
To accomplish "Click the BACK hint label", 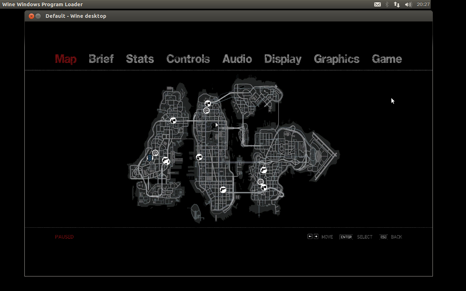I will point(396,237).
